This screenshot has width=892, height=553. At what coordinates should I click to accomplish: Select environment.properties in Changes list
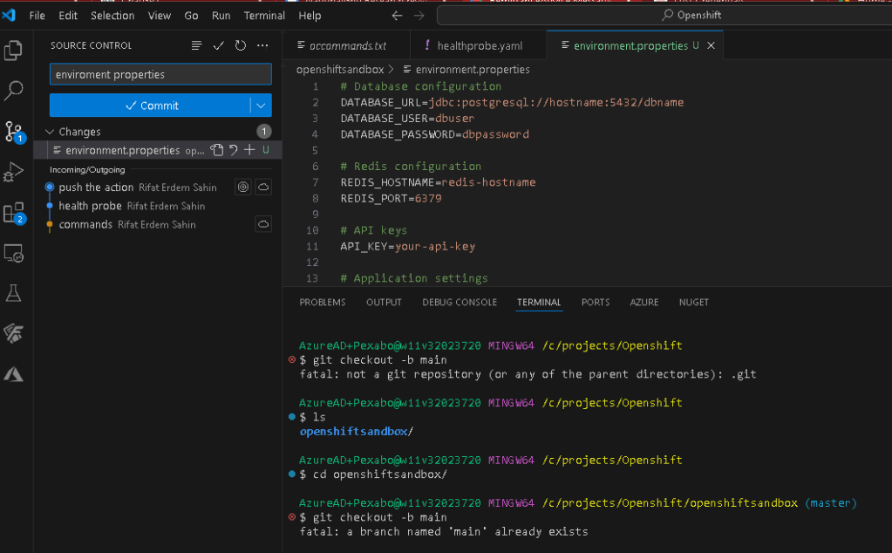[x=158, y=150]
